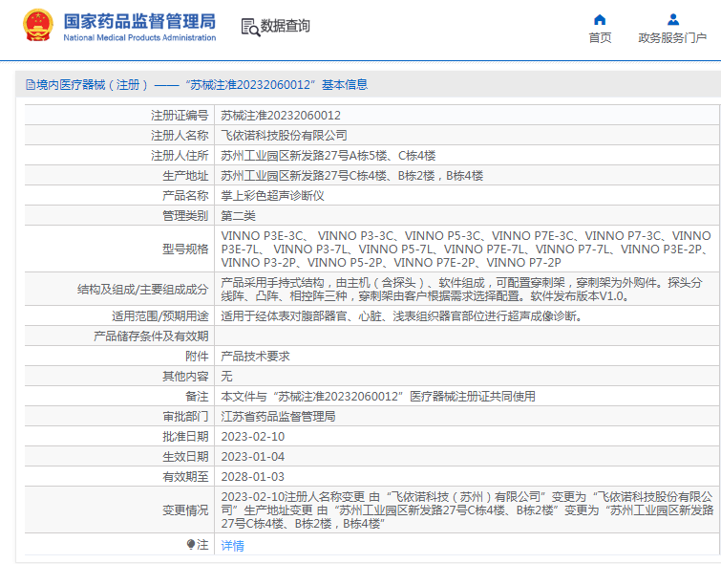Click the 产品技术要求 attachment value

pos(255,356)
